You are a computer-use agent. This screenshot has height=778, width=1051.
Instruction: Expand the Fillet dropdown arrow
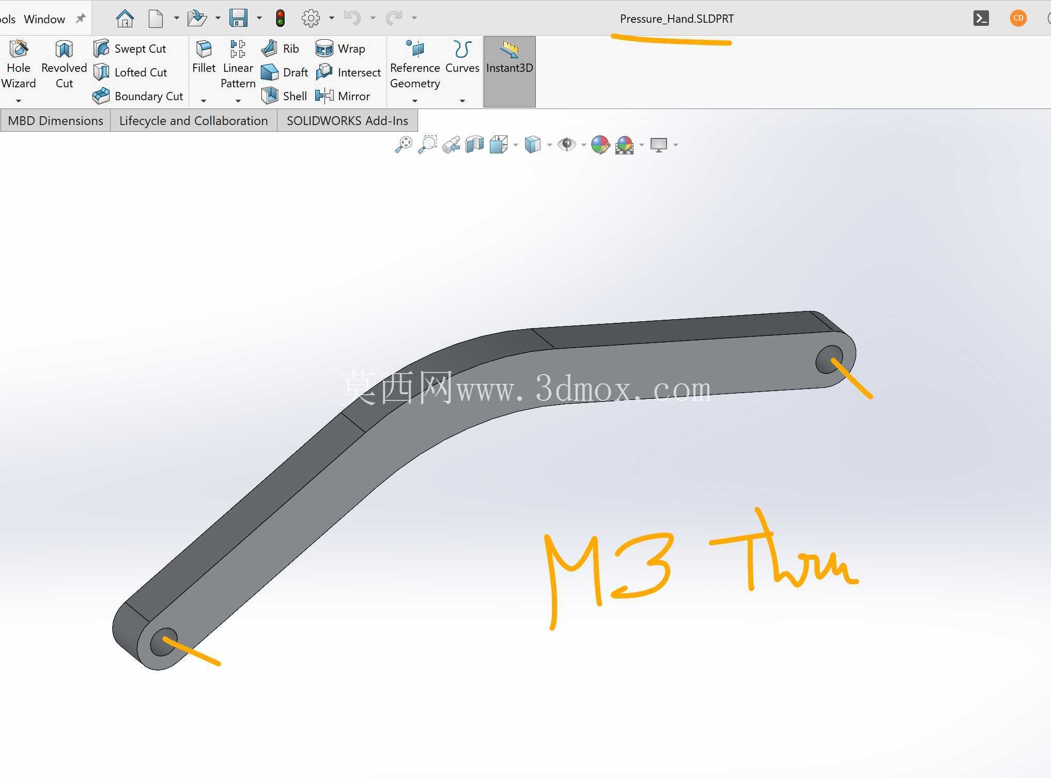[x=204, y=101]
